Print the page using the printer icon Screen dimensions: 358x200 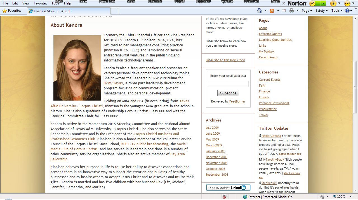pos(291,11)
